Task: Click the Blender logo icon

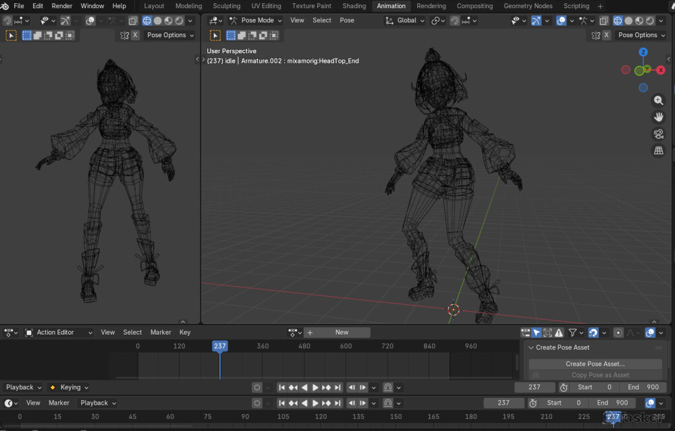Action: [x=5, y=6]
